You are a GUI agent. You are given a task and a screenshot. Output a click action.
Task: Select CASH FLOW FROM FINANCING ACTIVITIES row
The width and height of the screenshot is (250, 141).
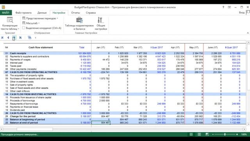[33, 113]
